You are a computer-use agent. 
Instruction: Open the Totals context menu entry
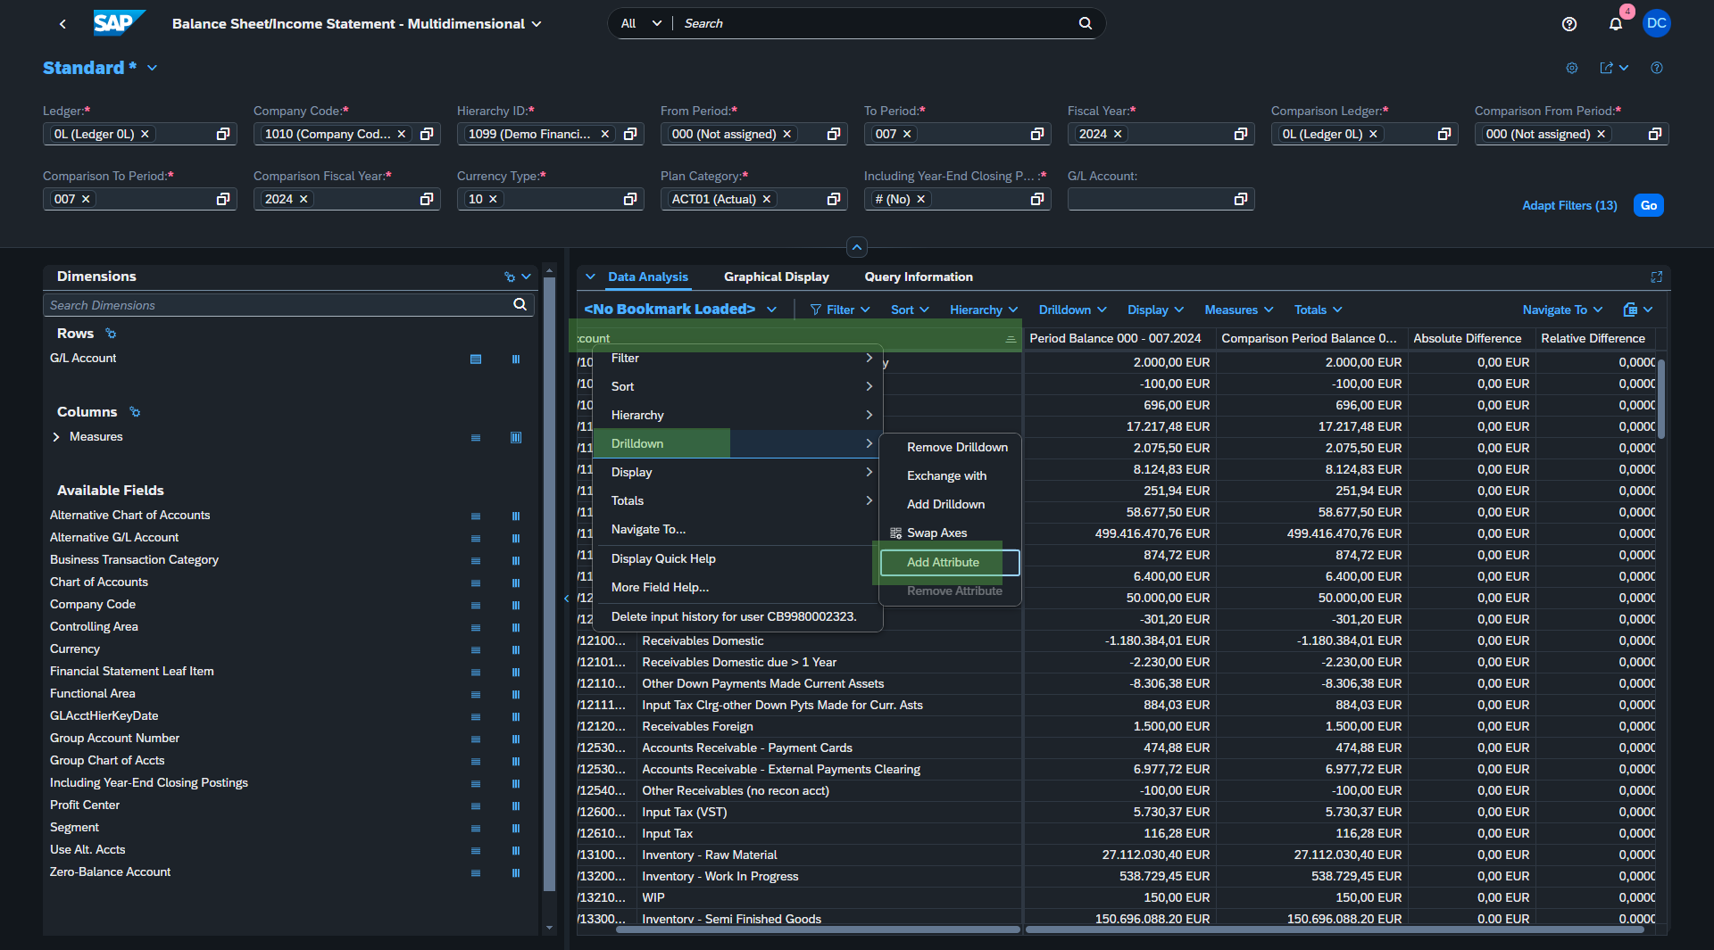tap(737, 500)
